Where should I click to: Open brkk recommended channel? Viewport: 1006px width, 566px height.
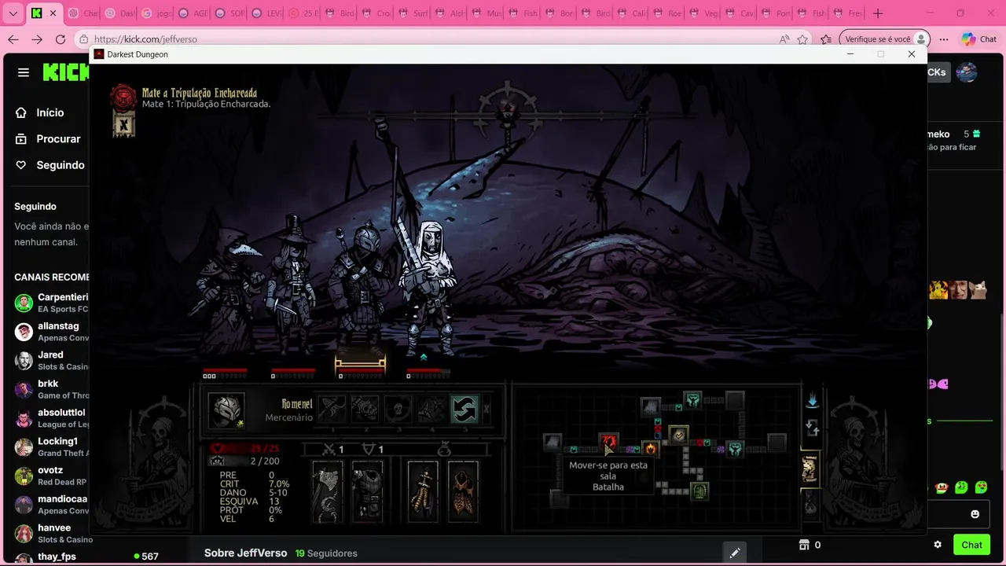pos(51,389)
